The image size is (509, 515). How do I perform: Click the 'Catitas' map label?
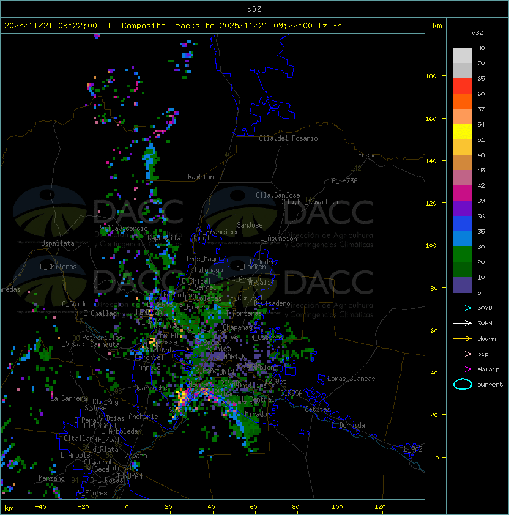point(318,409)
